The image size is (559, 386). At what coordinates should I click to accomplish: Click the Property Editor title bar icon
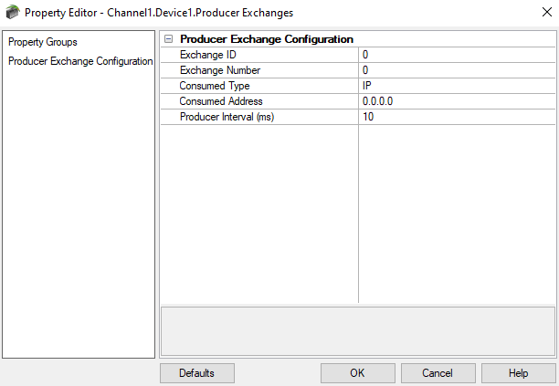tap(12, 13)
